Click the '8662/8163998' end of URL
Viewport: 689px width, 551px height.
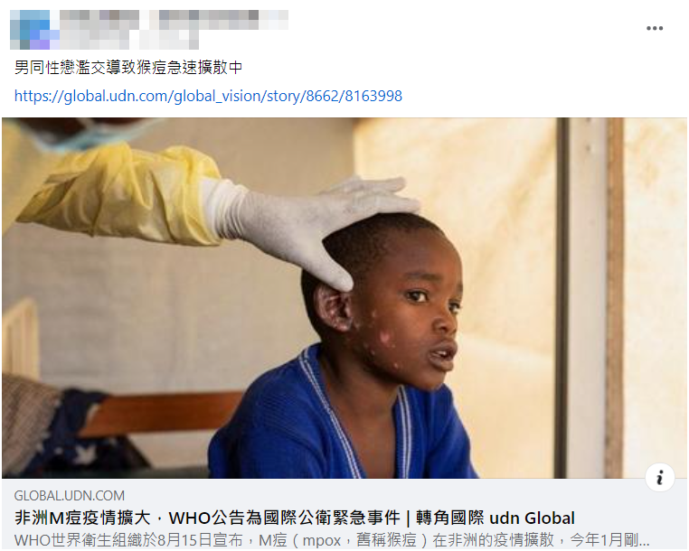354,96
